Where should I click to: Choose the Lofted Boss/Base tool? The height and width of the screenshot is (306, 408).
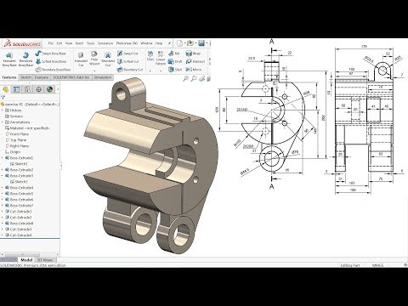point(51,61)
